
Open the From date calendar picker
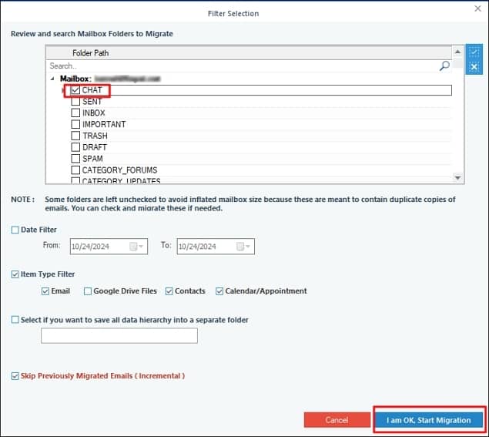pyautogui.click(x=136, y=247)
